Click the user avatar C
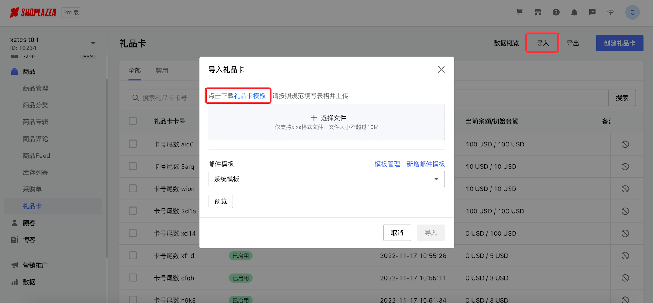653x303 pixels. pos(632,12)
